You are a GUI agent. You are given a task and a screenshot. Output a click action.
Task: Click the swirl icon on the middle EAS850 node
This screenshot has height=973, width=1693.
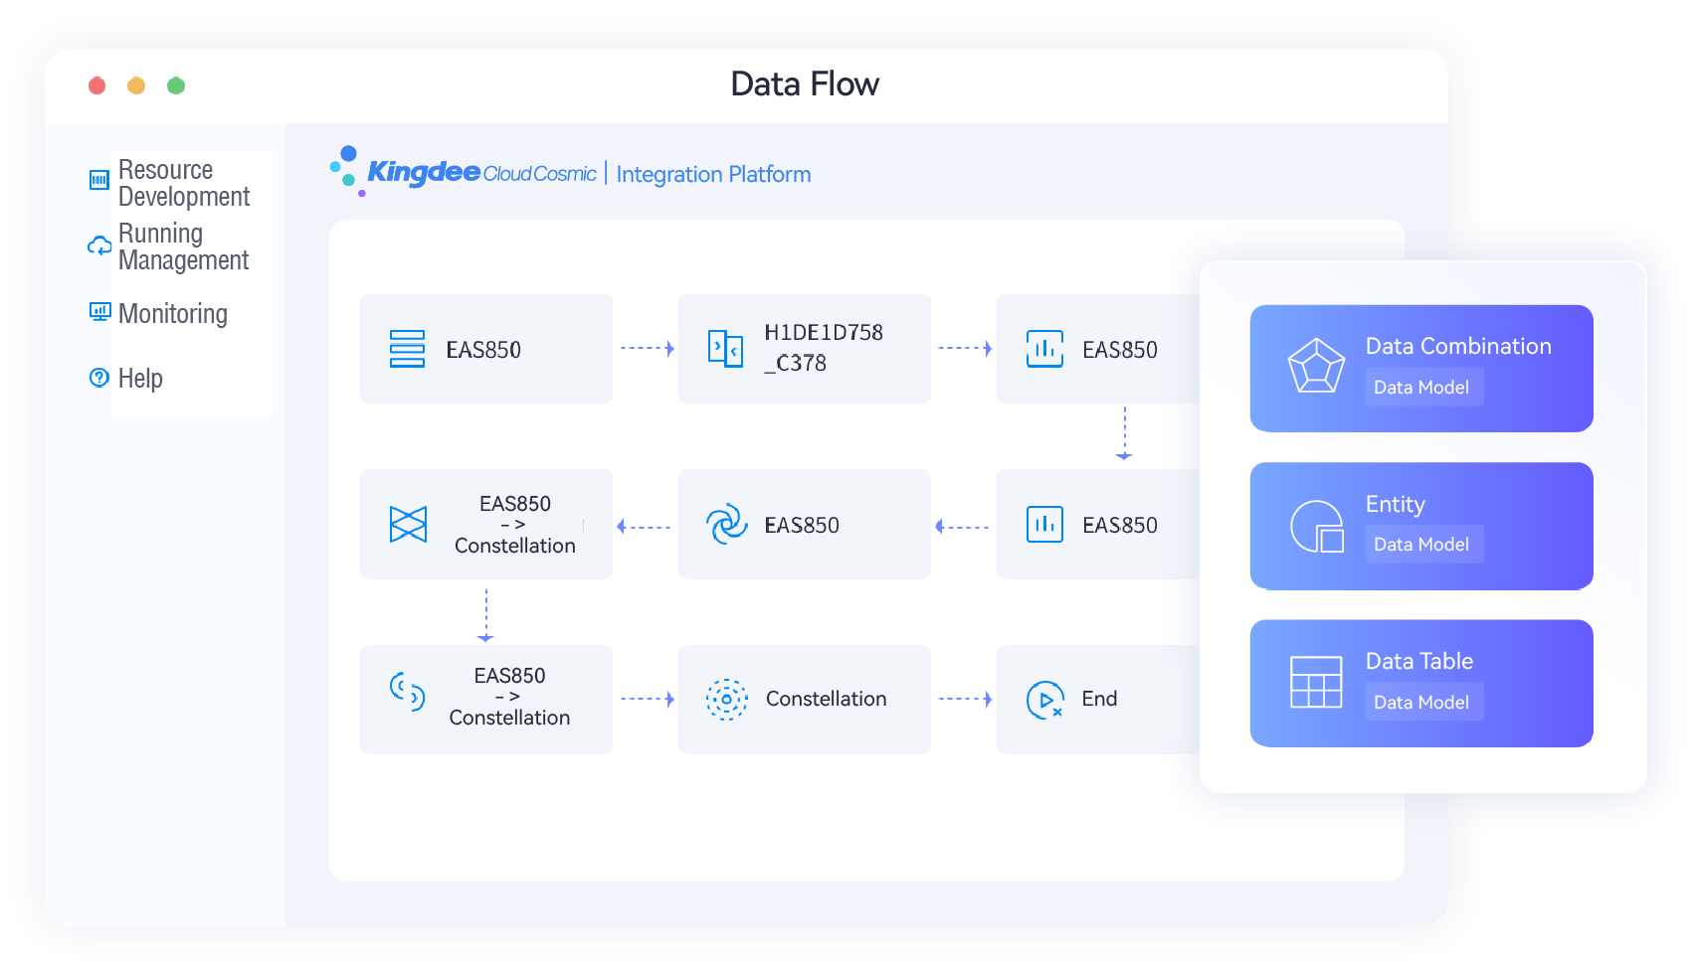(x=726, y=525)
